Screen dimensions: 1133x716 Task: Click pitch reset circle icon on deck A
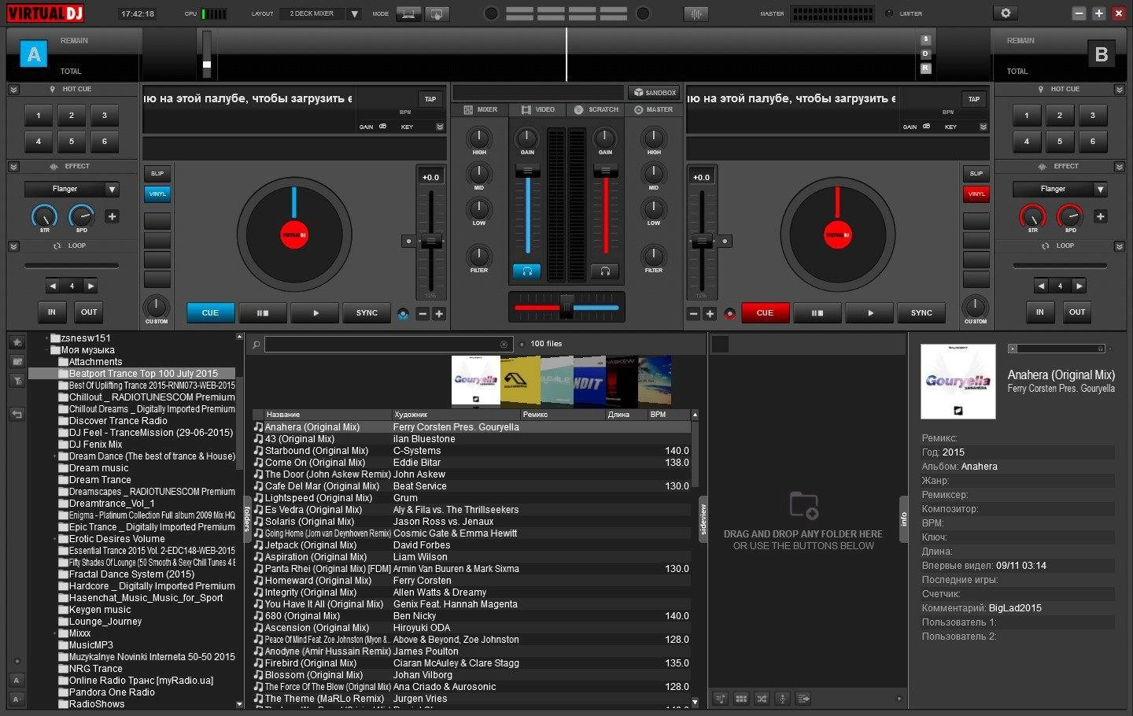coord(408,241)
